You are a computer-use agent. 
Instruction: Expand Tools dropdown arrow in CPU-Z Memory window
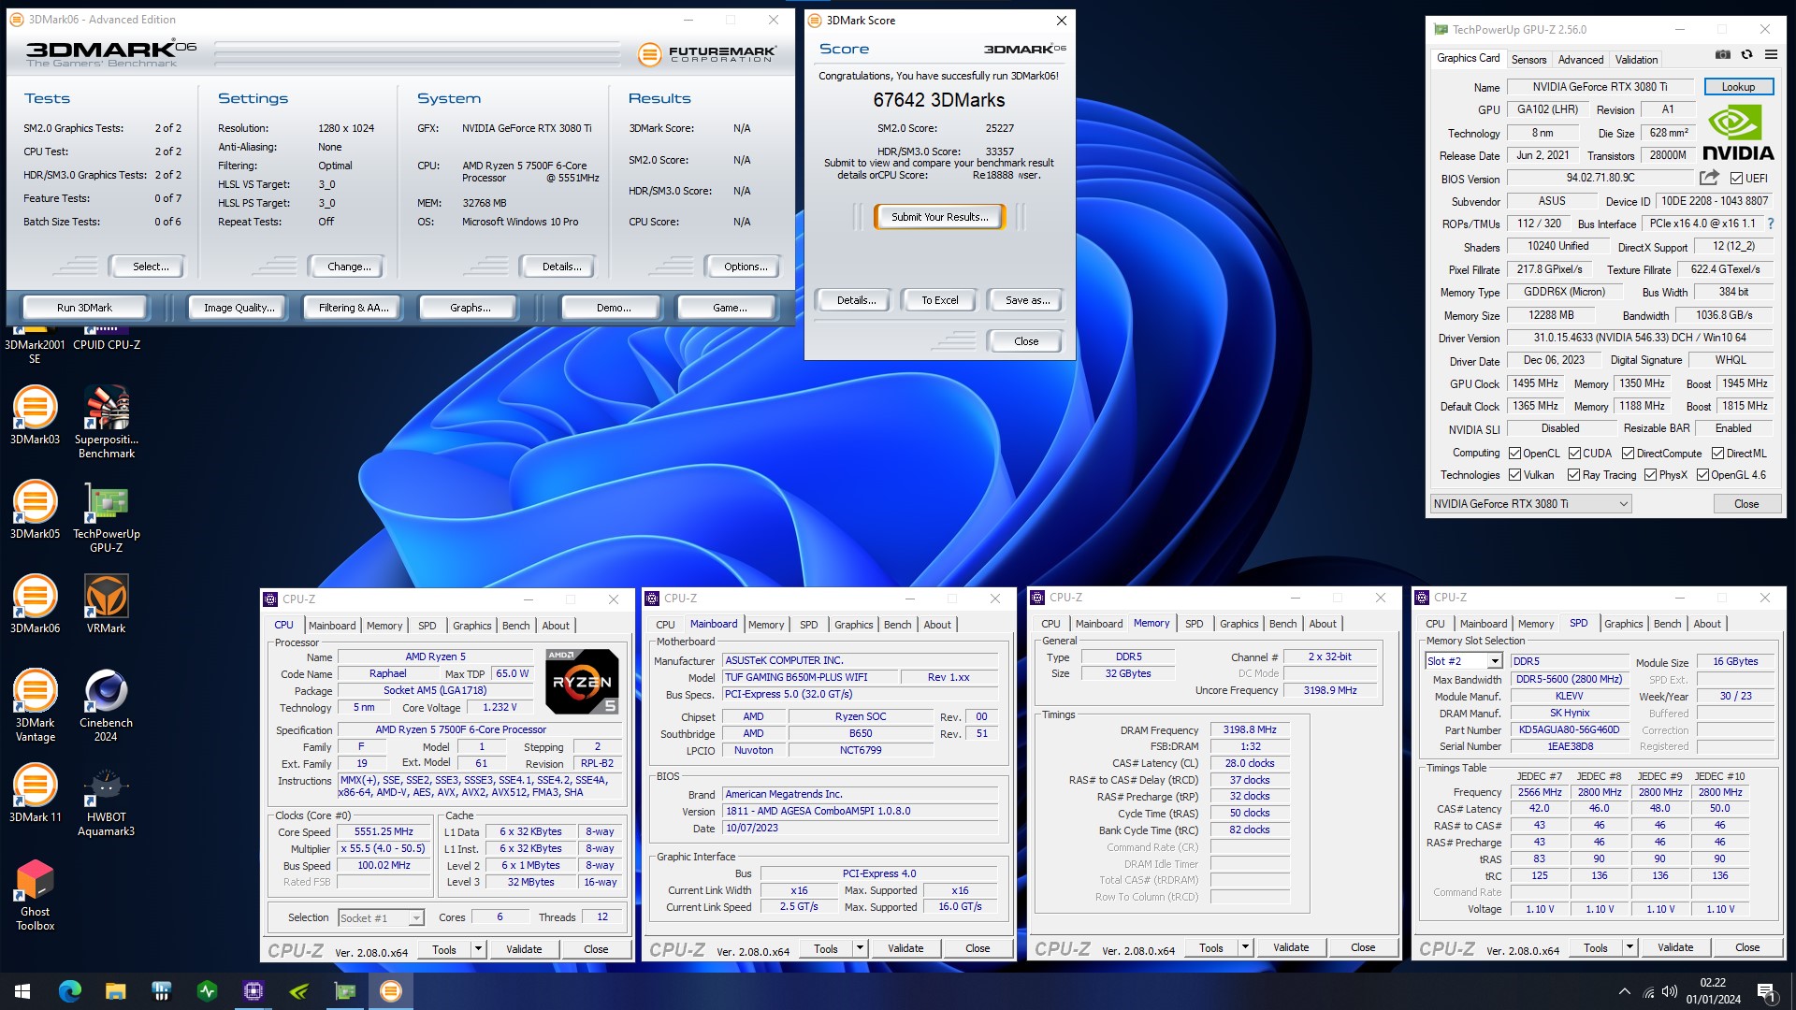click(1245, 947)
